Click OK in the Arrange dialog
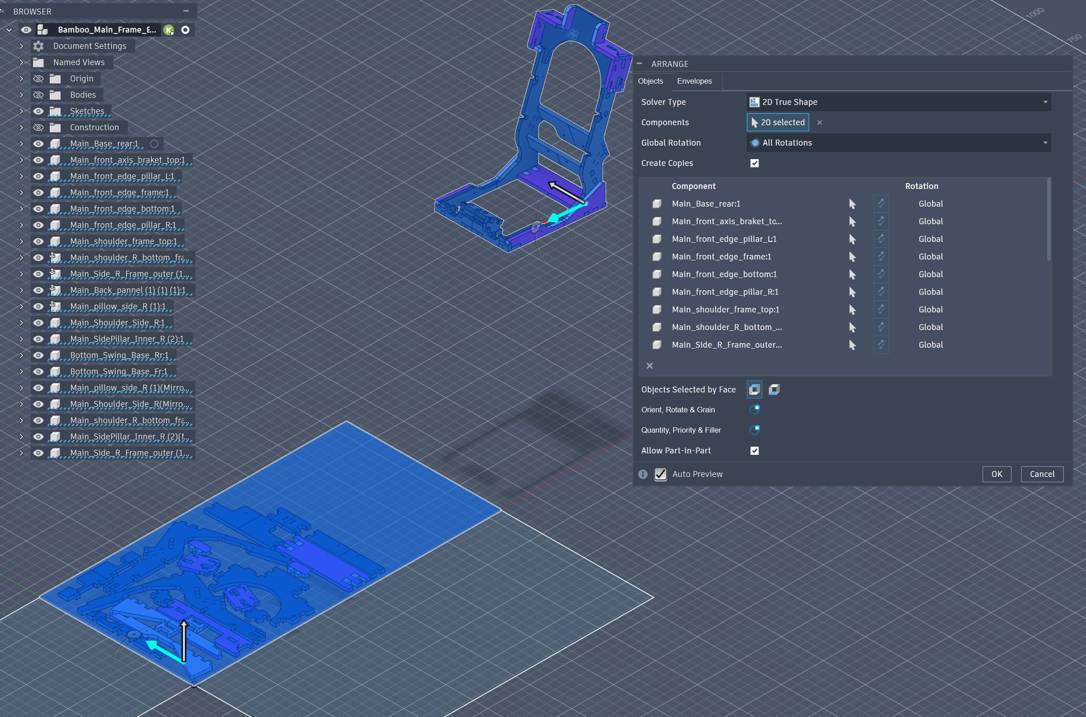1086x717 pixels. point(996,474)
